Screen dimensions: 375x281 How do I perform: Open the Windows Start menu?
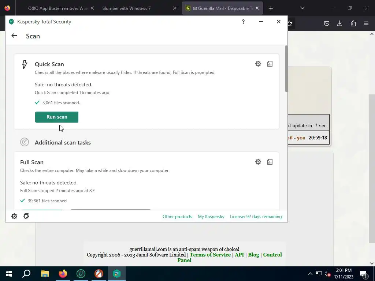tap(9, 274)
